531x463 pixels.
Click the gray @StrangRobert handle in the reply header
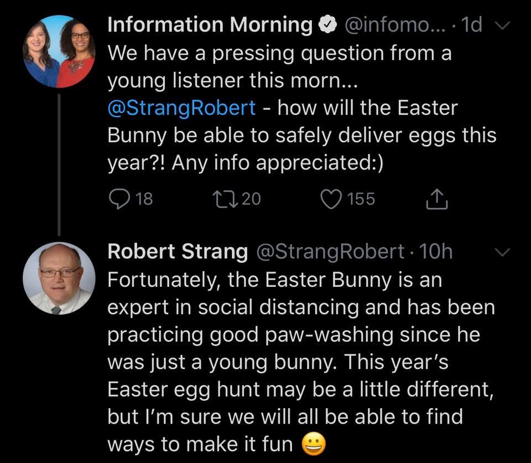click(329, 252)
